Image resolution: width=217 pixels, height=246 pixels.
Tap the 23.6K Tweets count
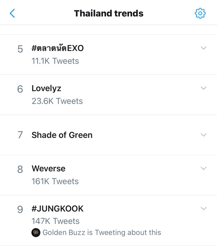click(x=57, y=101)
